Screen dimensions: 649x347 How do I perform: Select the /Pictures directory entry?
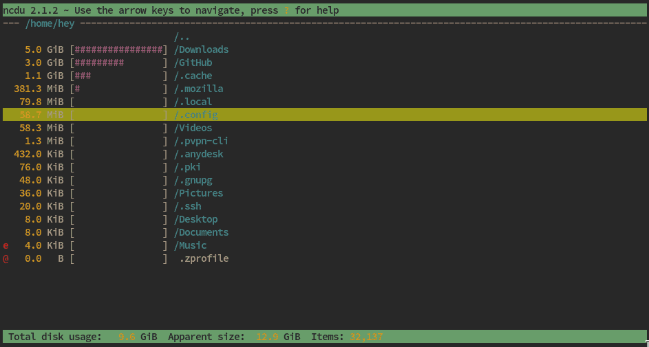coord(198,193)
